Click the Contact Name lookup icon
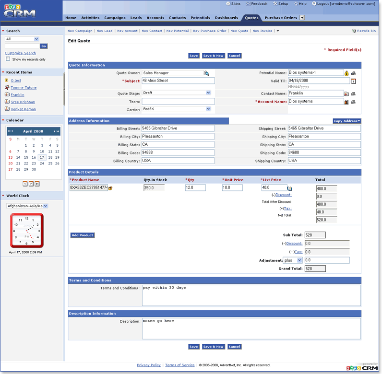Viewport: 382px width, 374px height. 346,94
